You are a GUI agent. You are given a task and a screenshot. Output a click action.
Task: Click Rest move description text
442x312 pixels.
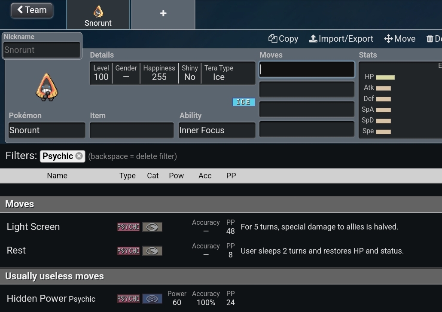tap(322, 251)
